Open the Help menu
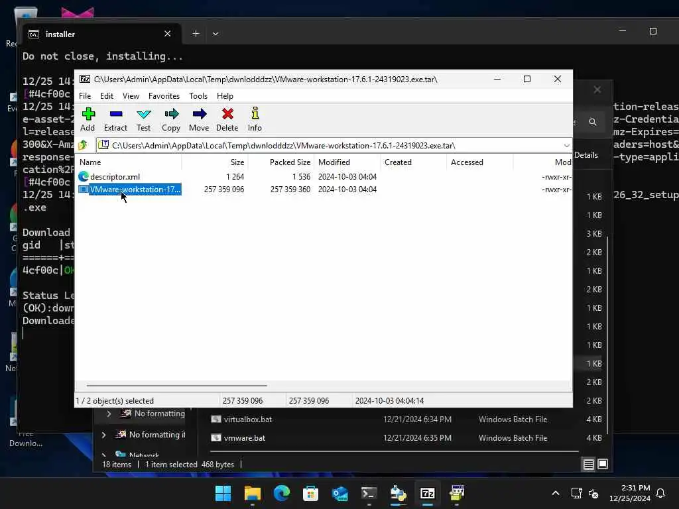 pos(225,96)
